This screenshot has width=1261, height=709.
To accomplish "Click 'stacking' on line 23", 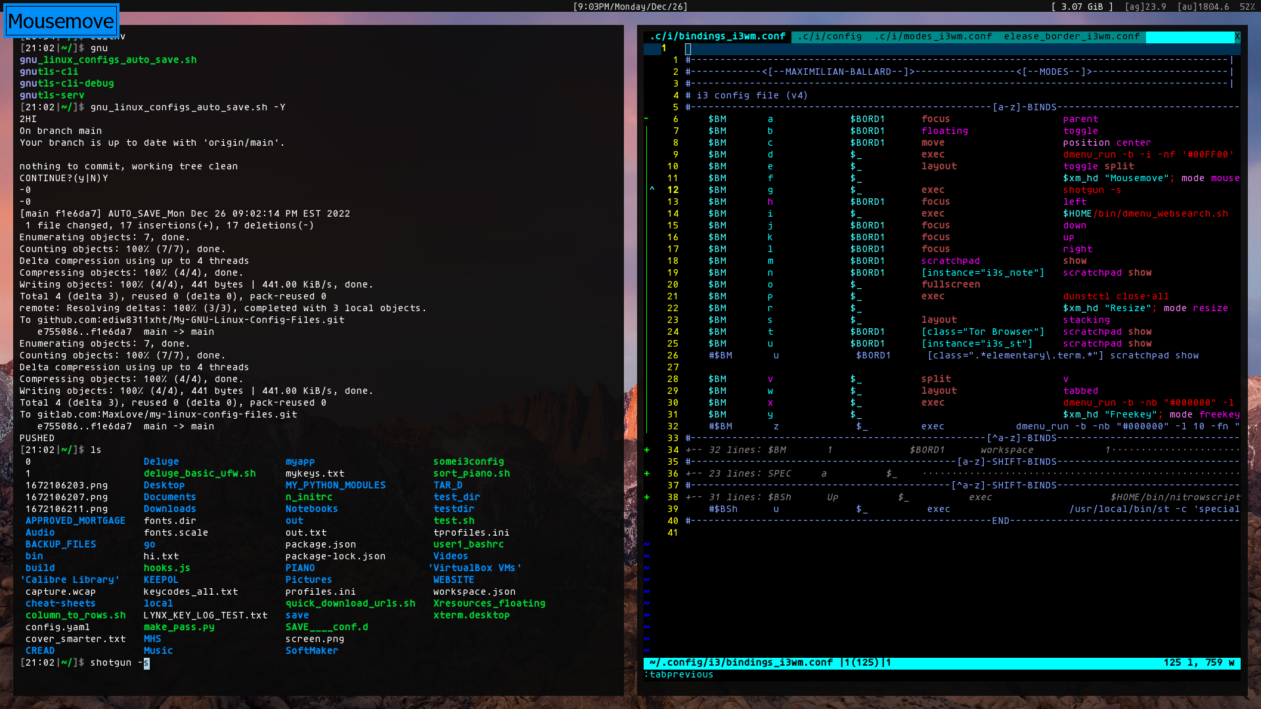I will tap(1086, 320).
